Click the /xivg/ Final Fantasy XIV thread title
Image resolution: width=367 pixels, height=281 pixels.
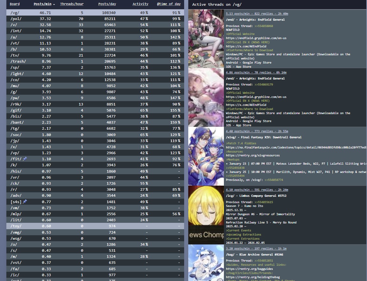[264, 137]
